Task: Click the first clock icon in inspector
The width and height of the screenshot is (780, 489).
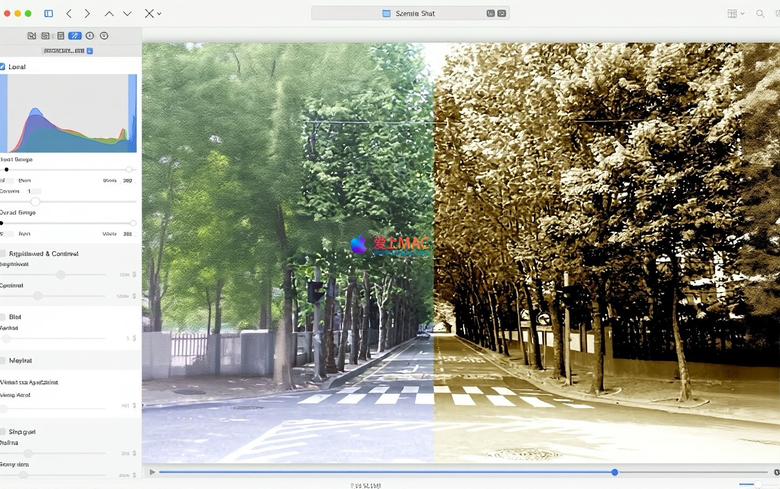Action: coord(90,36)
